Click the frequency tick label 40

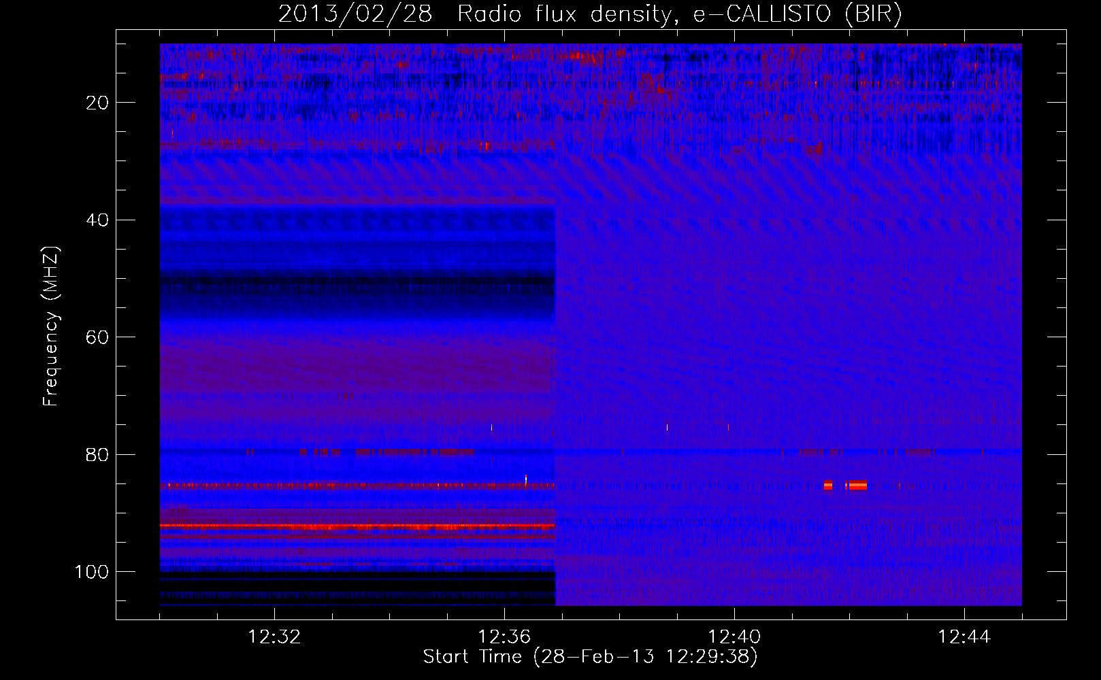tap(97, 220)
